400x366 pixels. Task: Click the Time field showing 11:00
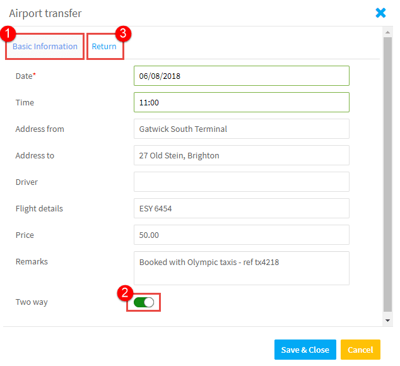click(242, 102)
